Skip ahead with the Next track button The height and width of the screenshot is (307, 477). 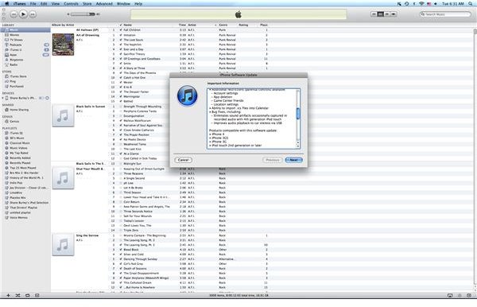pos(33,14)
